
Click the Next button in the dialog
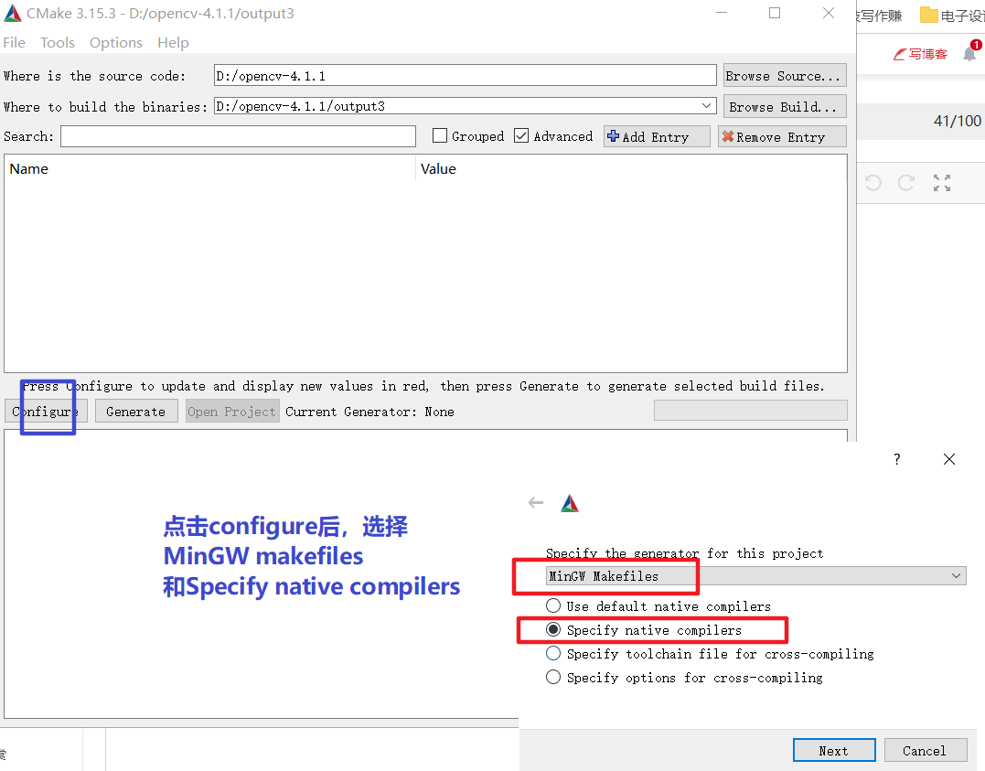click(x=833, y=750)
